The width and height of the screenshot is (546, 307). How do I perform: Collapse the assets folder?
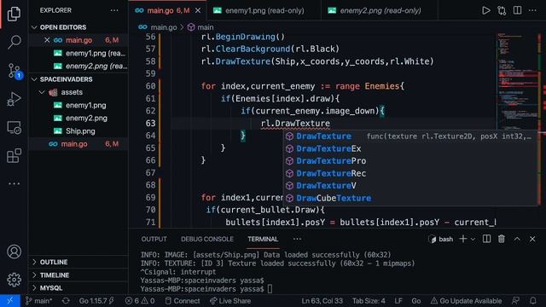pos(78,92)
